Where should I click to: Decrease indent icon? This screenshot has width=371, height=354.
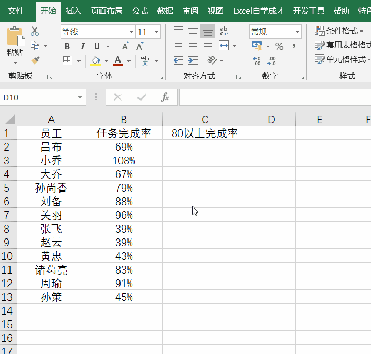178,60
